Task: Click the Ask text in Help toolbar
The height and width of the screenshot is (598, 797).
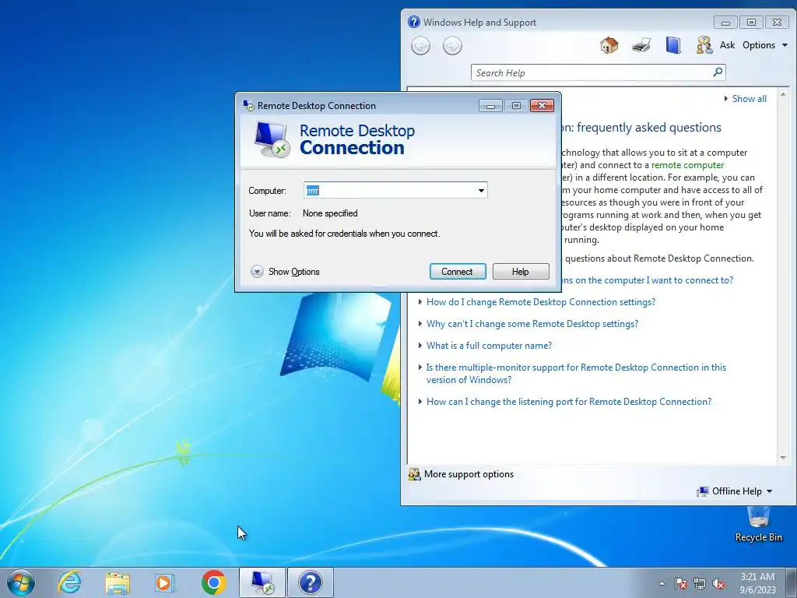Action: point(727,44)
